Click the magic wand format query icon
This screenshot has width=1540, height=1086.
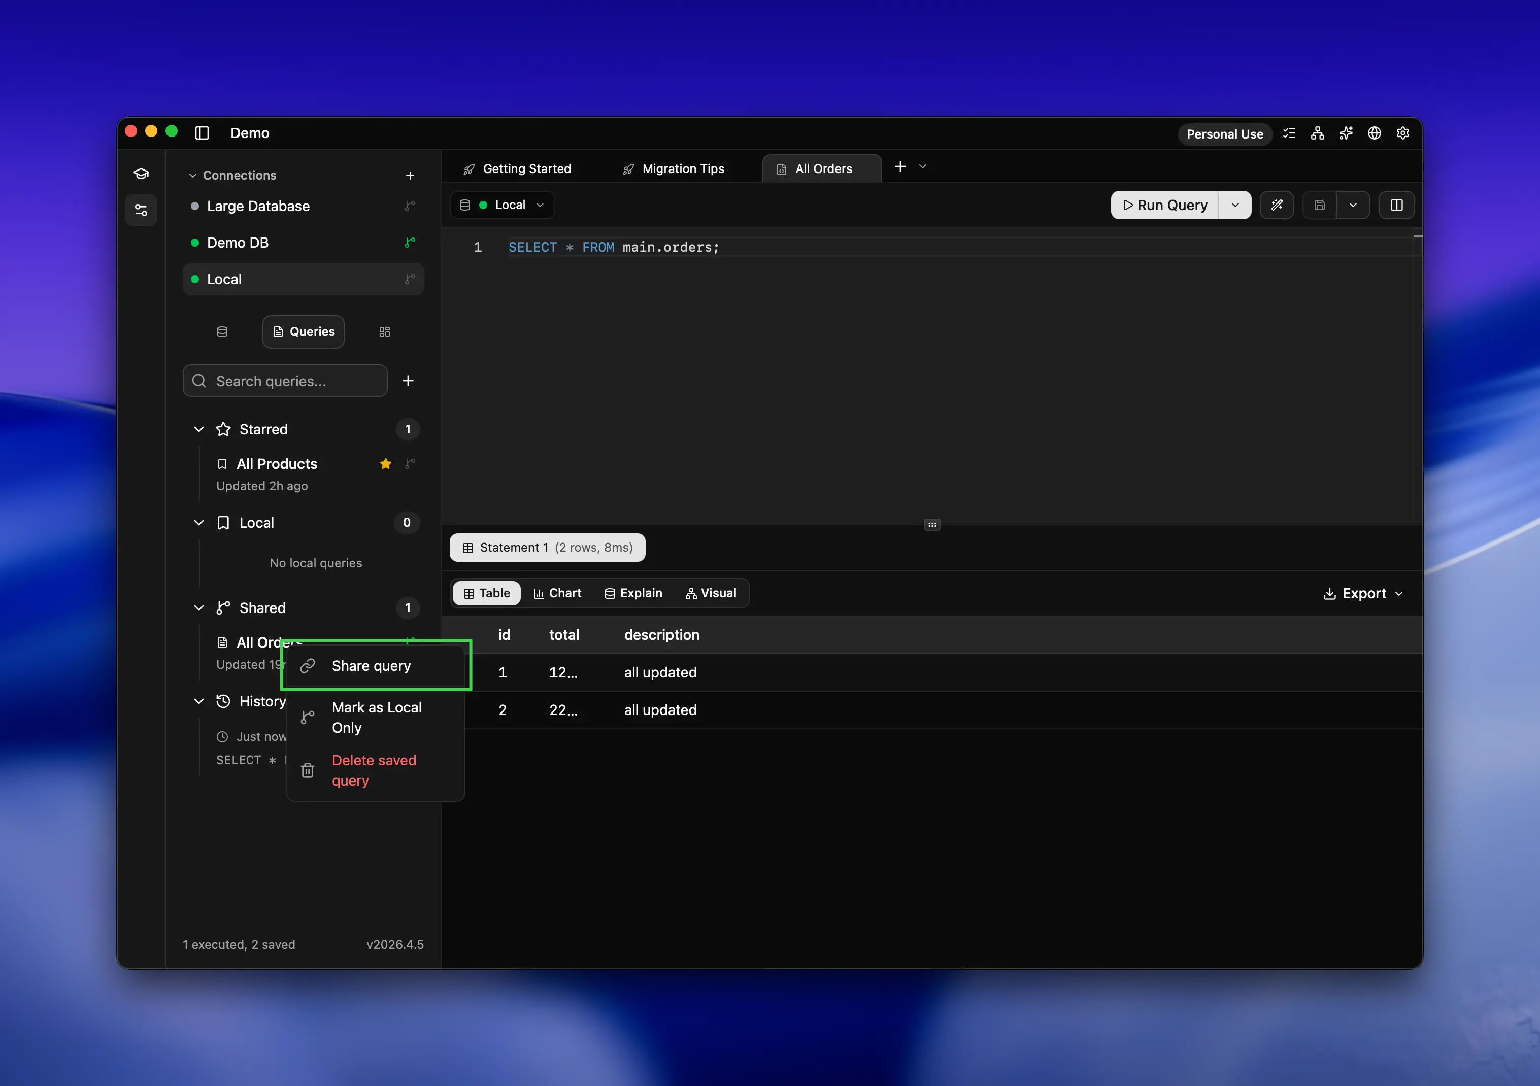[1277, 205]
